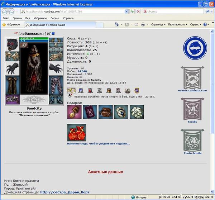Image resolution: width=215 pixels, height=200 pixels.
Task: Click the wolf mask helmet slot
Action: pyautogui.click(x=13, y=43)
